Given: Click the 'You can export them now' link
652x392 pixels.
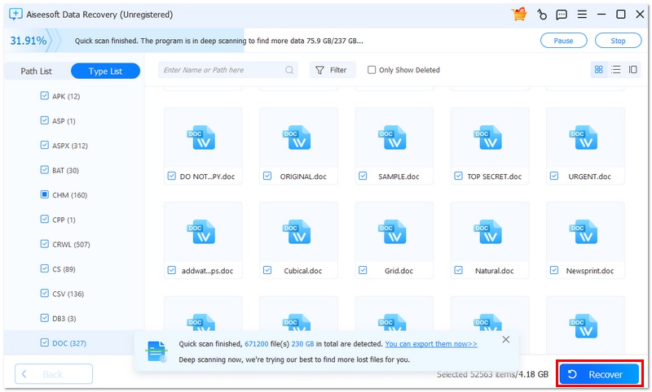Looking at the screenshot, I should [x=431, y=344].
